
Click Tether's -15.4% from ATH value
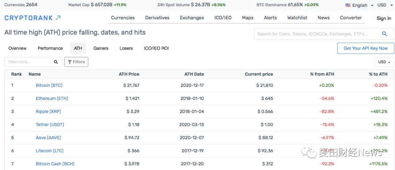(327, 124)
